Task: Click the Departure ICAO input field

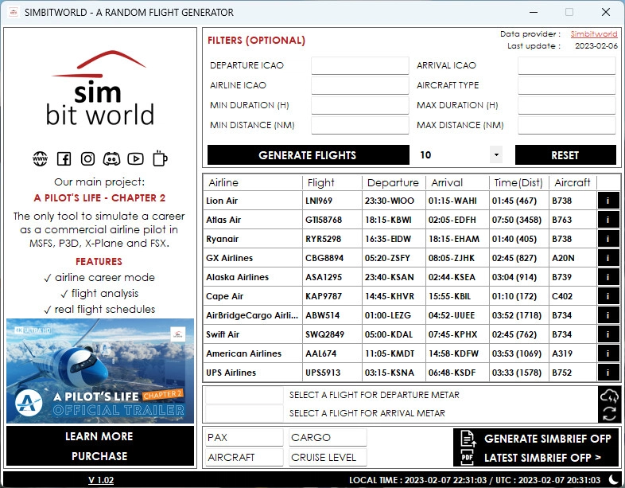Action: click(359, 65)
